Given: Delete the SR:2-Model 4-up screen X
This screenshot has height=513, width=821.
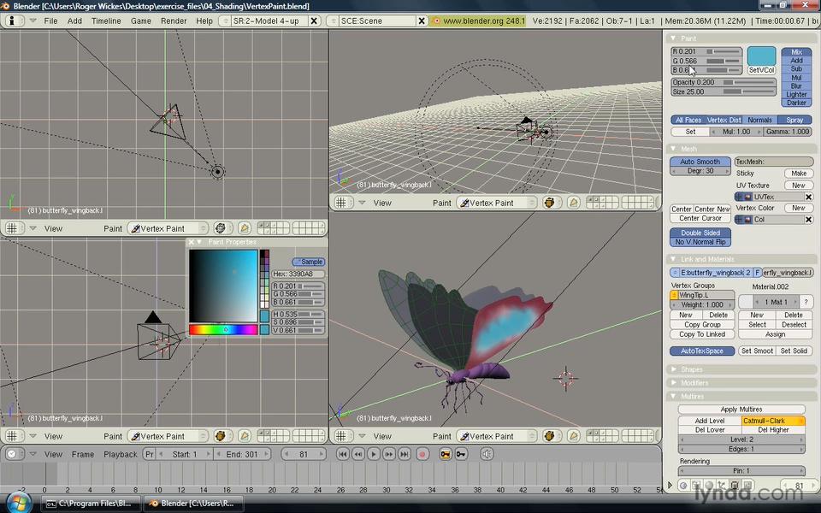Looking at the screenshot, I should click(x=314, y=21).
